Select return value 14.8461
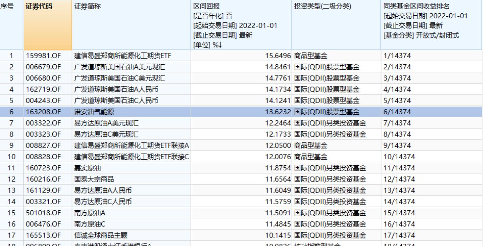 [x=278, y=67]
